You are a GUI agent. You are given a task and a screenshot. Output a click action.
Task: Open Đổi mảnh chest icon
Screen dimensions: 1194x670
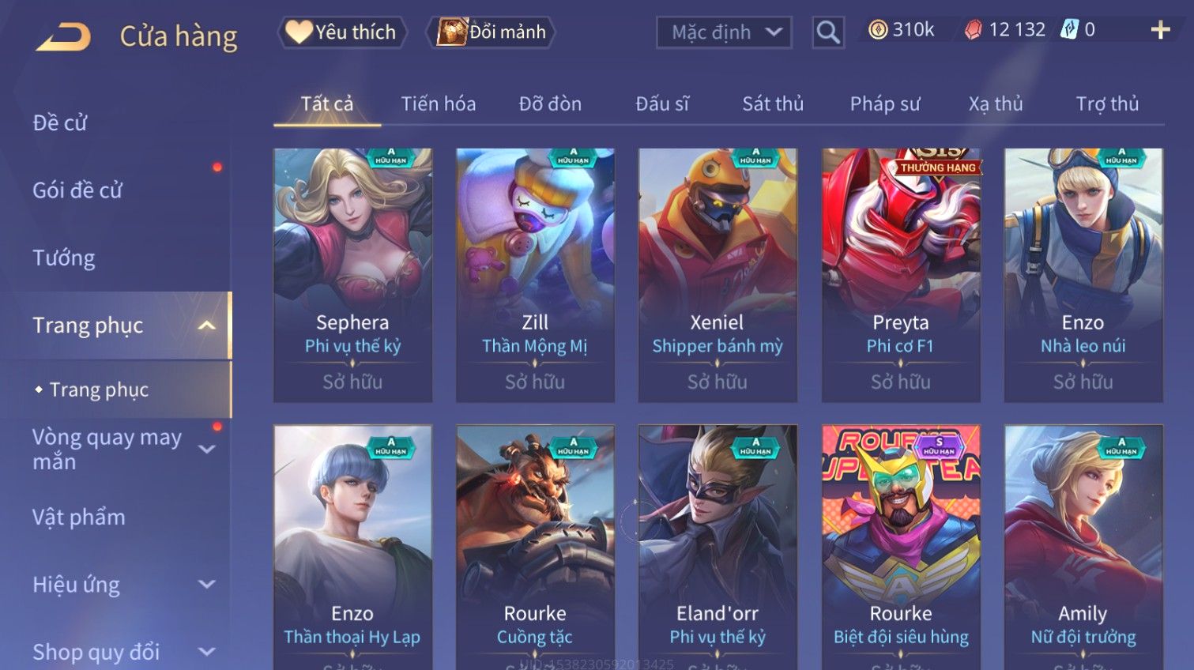click(x=452, y=32)
